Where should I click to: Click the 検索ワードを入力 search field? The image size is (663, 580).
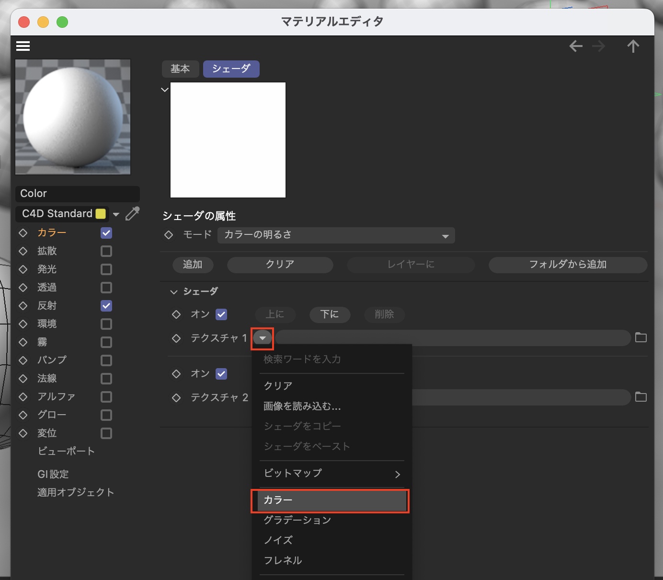pyautogui.click(x=331, y=360)
